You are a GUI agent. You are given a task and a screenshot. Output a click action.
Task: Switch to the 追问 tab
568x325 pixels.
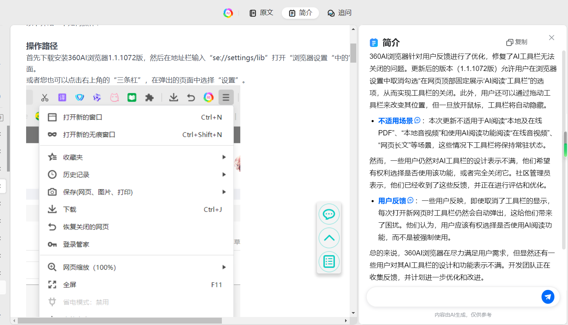pos(340,13)
